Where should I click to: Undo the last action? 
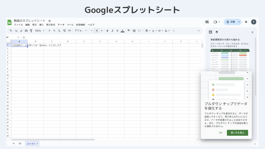[16, 31]
